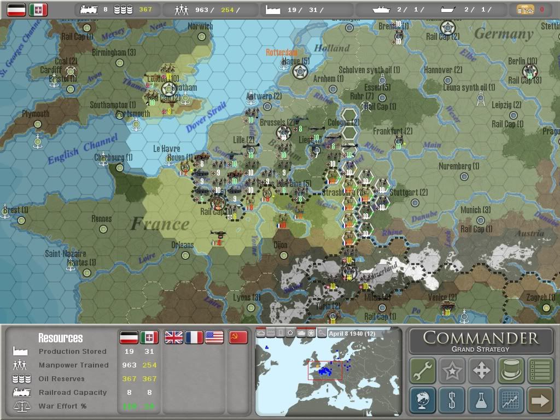Select the French flag in Resources panel
560x420 pixels.
point(194,337)
